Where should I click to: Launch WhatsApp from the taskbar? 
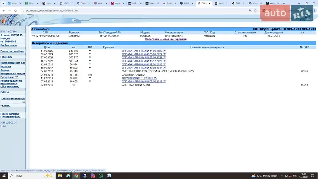pyautogui.click(x=101, y=175)
